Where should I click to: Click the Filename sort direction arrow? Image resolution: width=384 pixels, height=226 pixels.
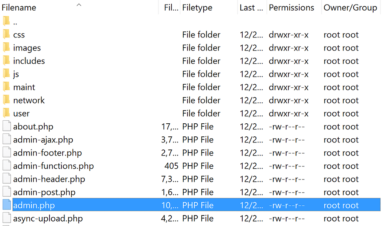(x=79, y=5)
